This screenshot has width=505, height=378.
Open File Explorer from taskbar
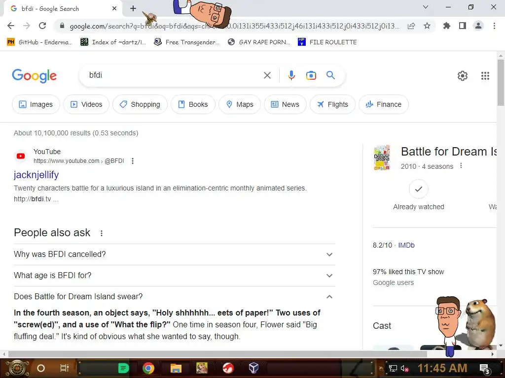click(x=176, y=368)
